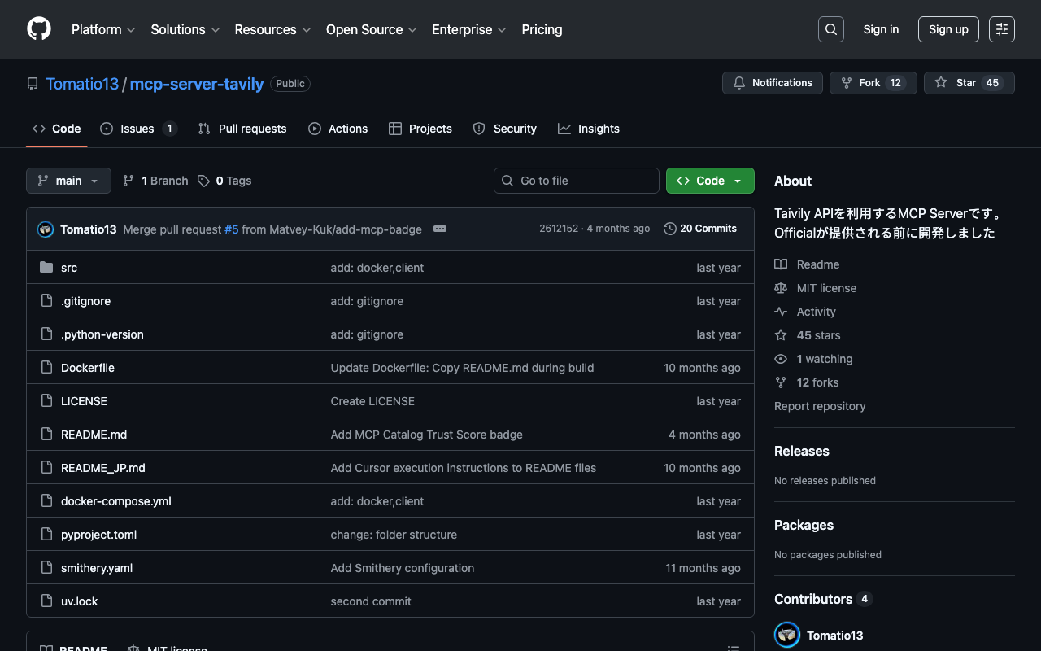1041x651 pixels.
Task: Toggle Notifications for this repository
Action: tap(772, 83)
